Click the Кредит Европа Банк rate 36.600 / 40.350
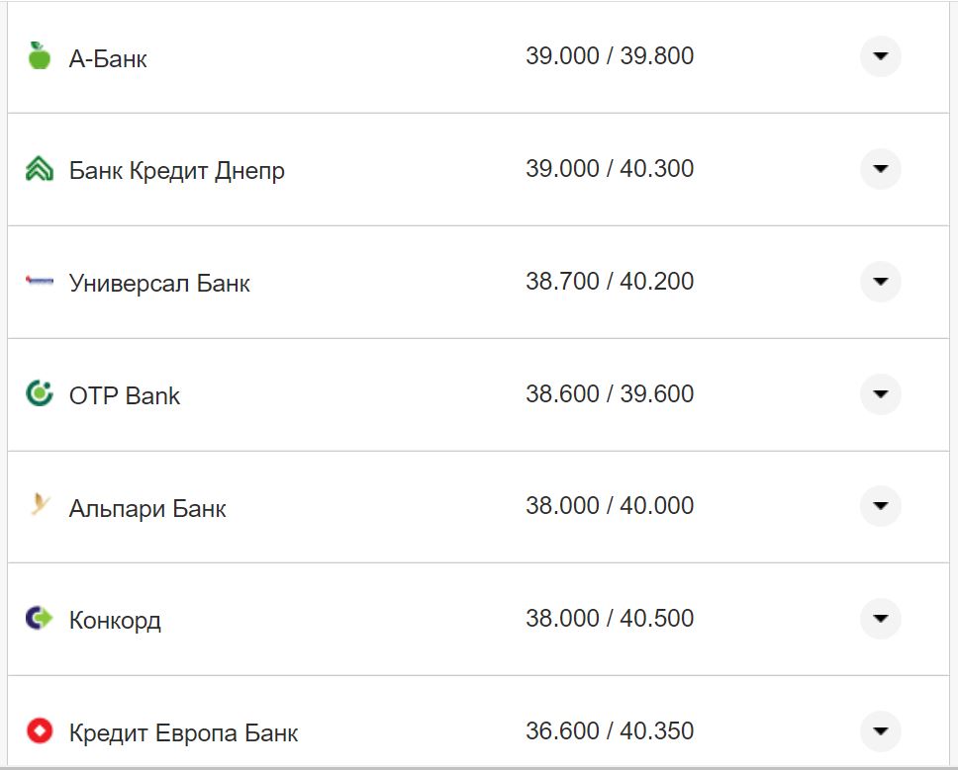958x770 pixels. point(610,731)
